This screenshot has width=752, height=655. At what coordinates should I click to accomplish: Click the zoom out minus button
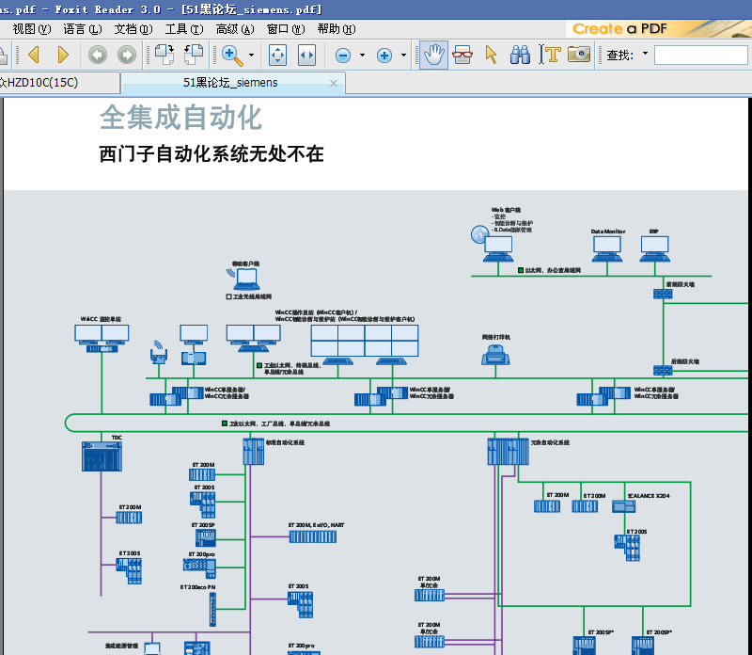pyautogui.click(x=342, y=56)
